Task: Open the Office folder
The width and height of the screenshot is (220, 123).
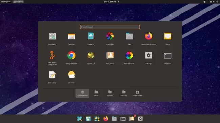Action: point(96,93)
